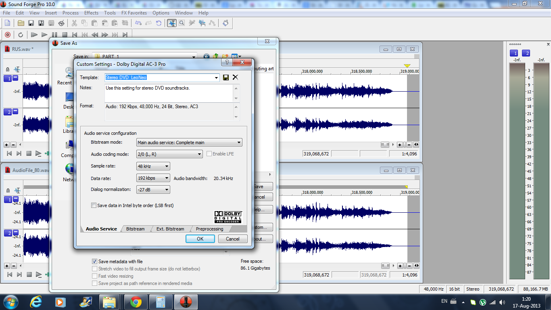Image resolution: width=551 pixels, height=310 pixels.
Task: Uncheck Save metadata with file
Action: 95,262
